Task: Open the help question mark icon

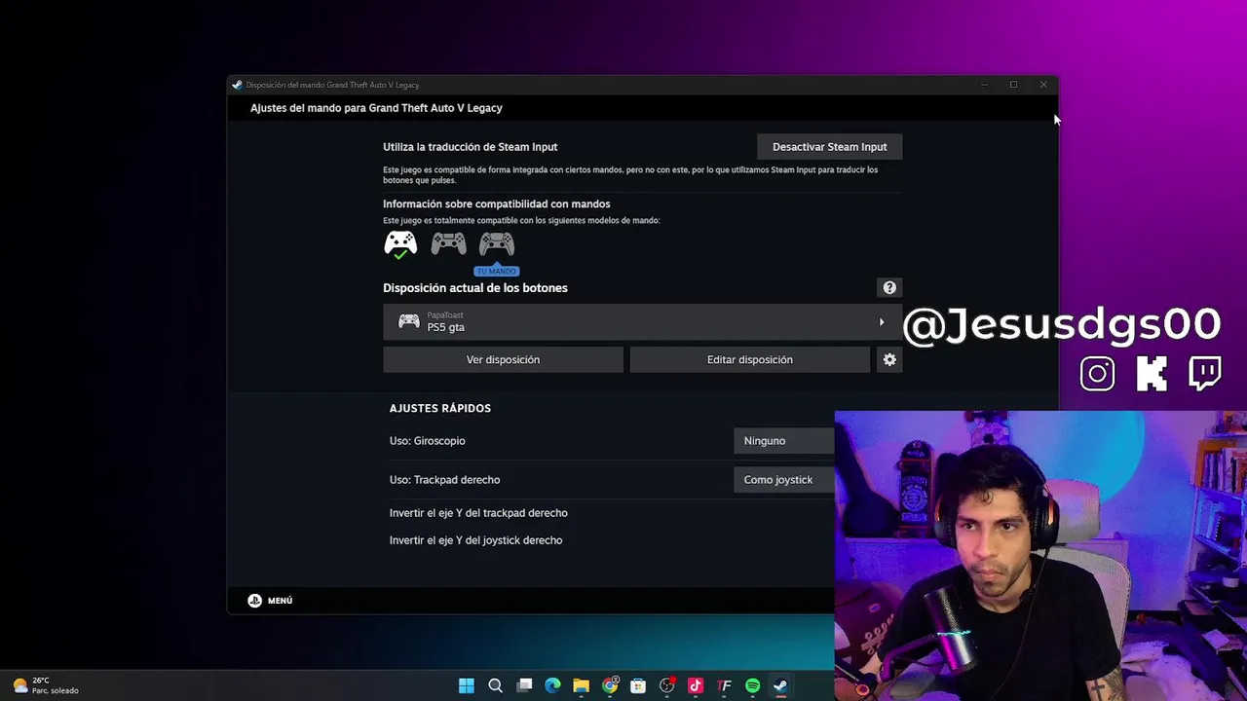Action: point(889,287)
